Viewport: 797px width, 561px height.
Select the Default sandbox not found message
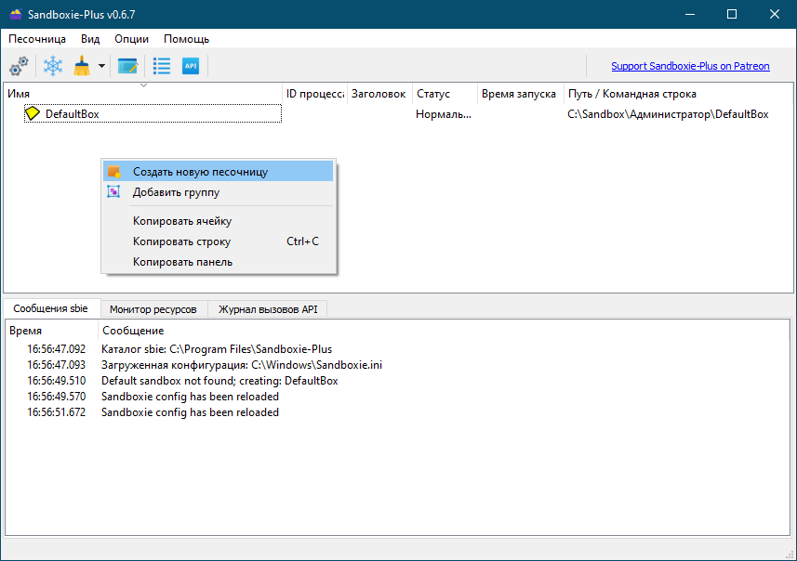coord(219,381)
